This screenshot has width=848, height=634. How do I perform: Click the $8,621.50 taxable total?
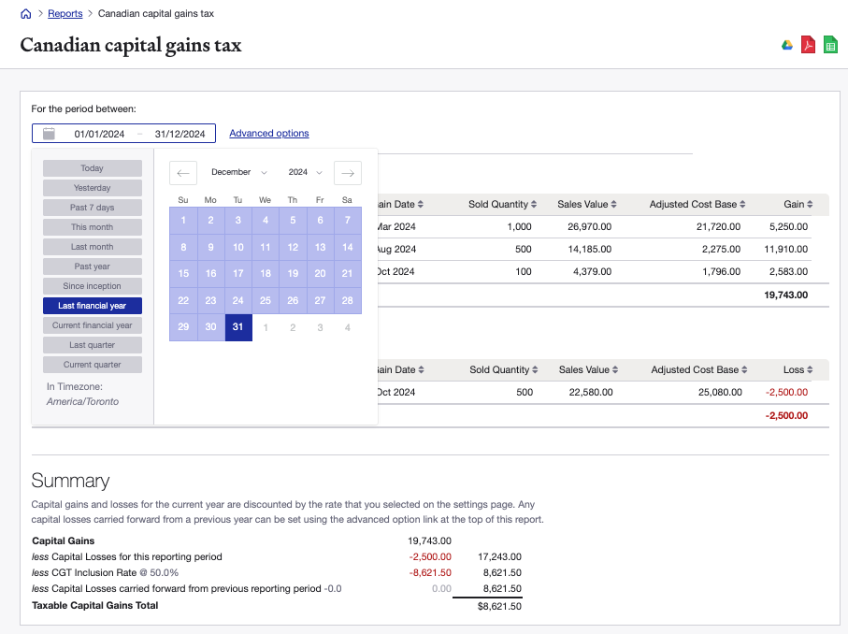pyautogui.click(x=499, y=606)
